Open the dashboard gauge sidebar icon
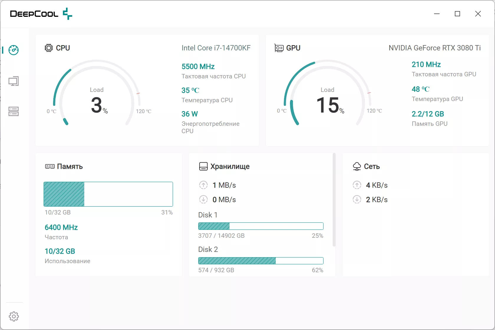Viewport: 495px width, 330px height. pyautogui.click(x=14, y=50)
